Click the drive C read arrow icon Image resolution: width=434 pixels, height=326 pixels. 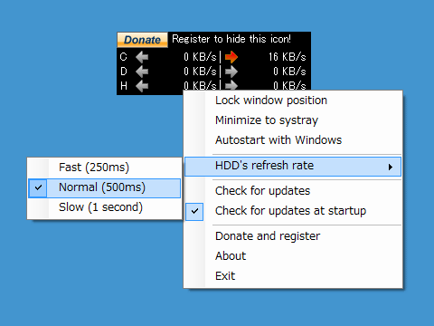coord(142,57)
